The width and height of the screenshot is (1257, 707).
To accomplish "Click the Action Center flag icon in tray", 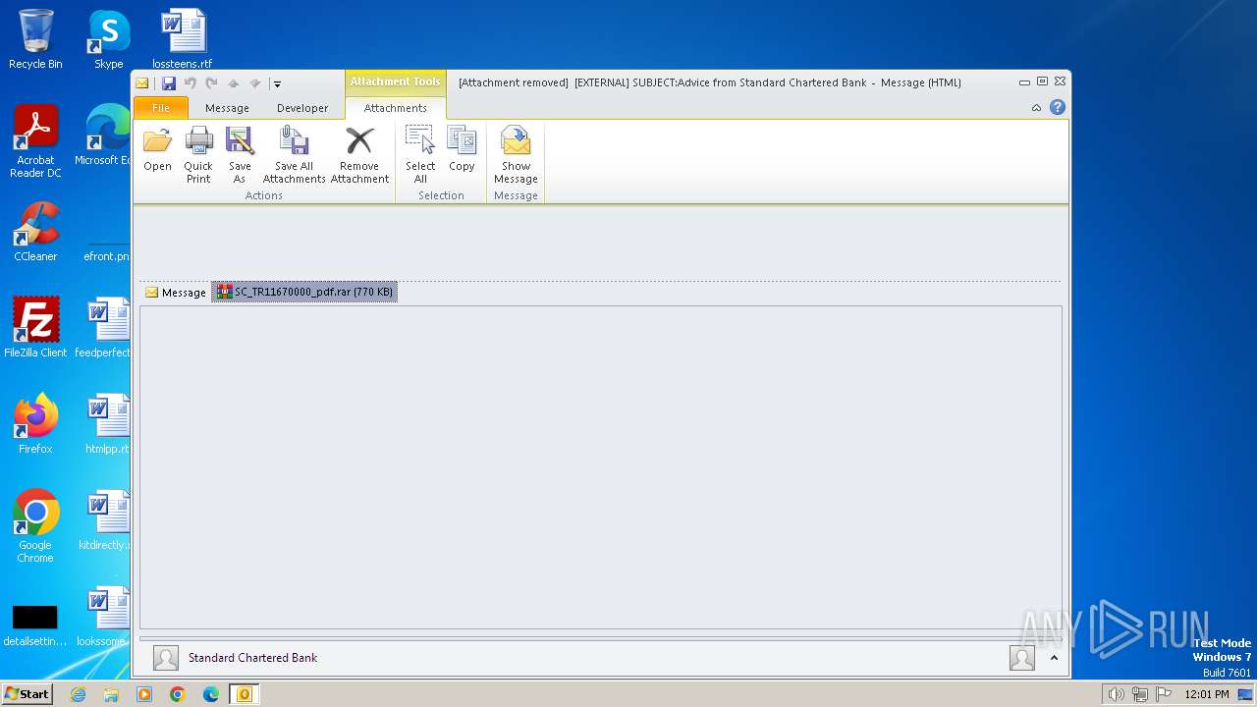I will 1164,694.
